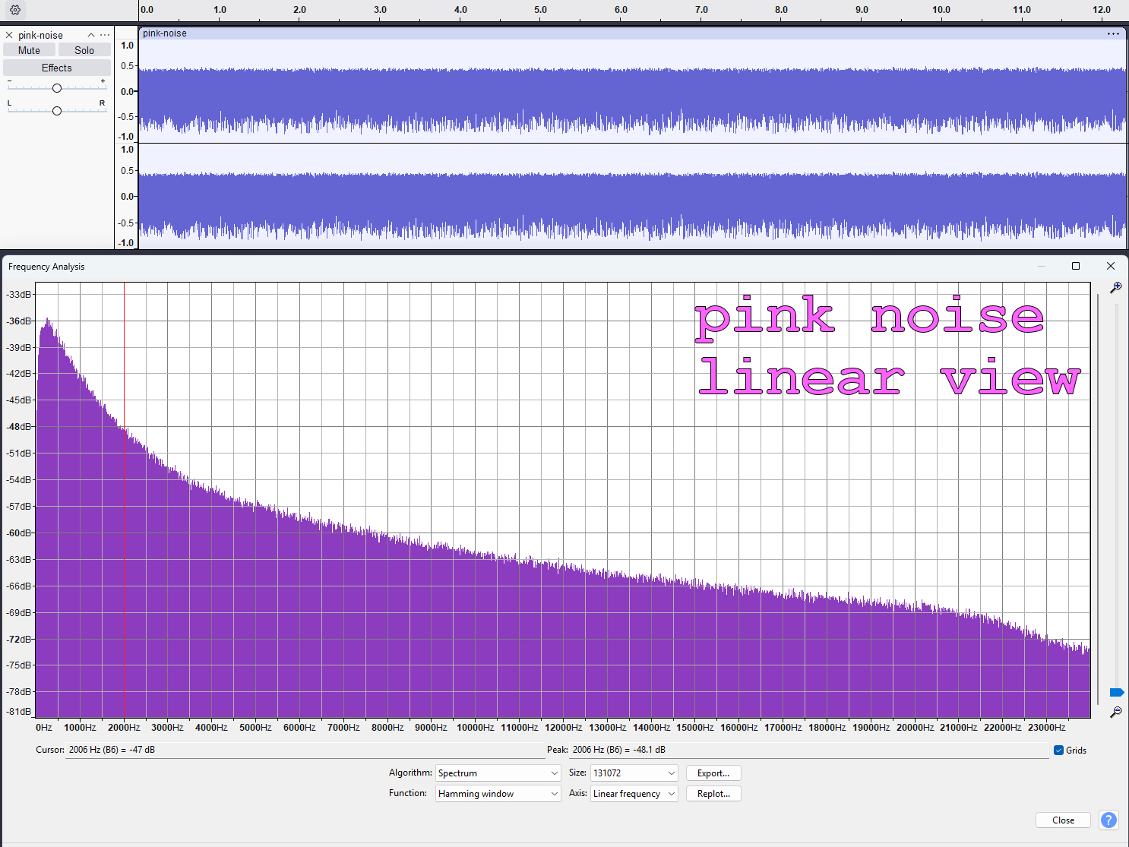
Task: Solo the pink-noise track
Action: (84, 50)
